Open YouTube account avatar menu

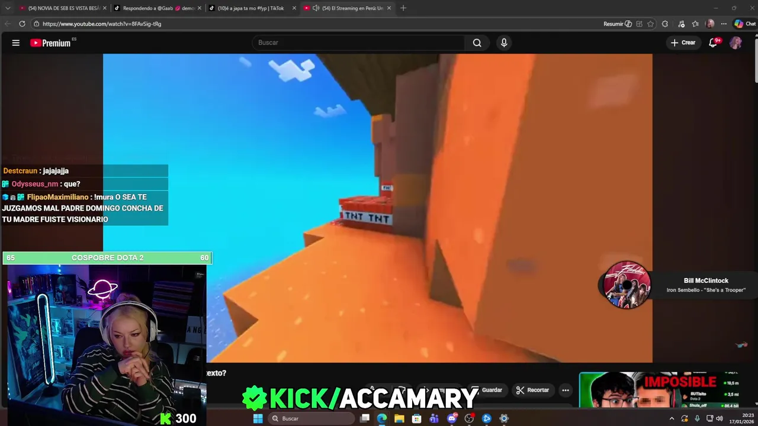tap(735, 43)
